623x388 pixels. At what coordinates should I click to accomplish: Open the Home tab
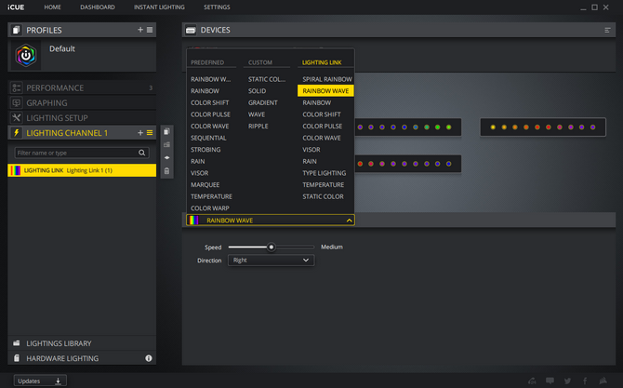pyautogui.click(x=52, y=7)
